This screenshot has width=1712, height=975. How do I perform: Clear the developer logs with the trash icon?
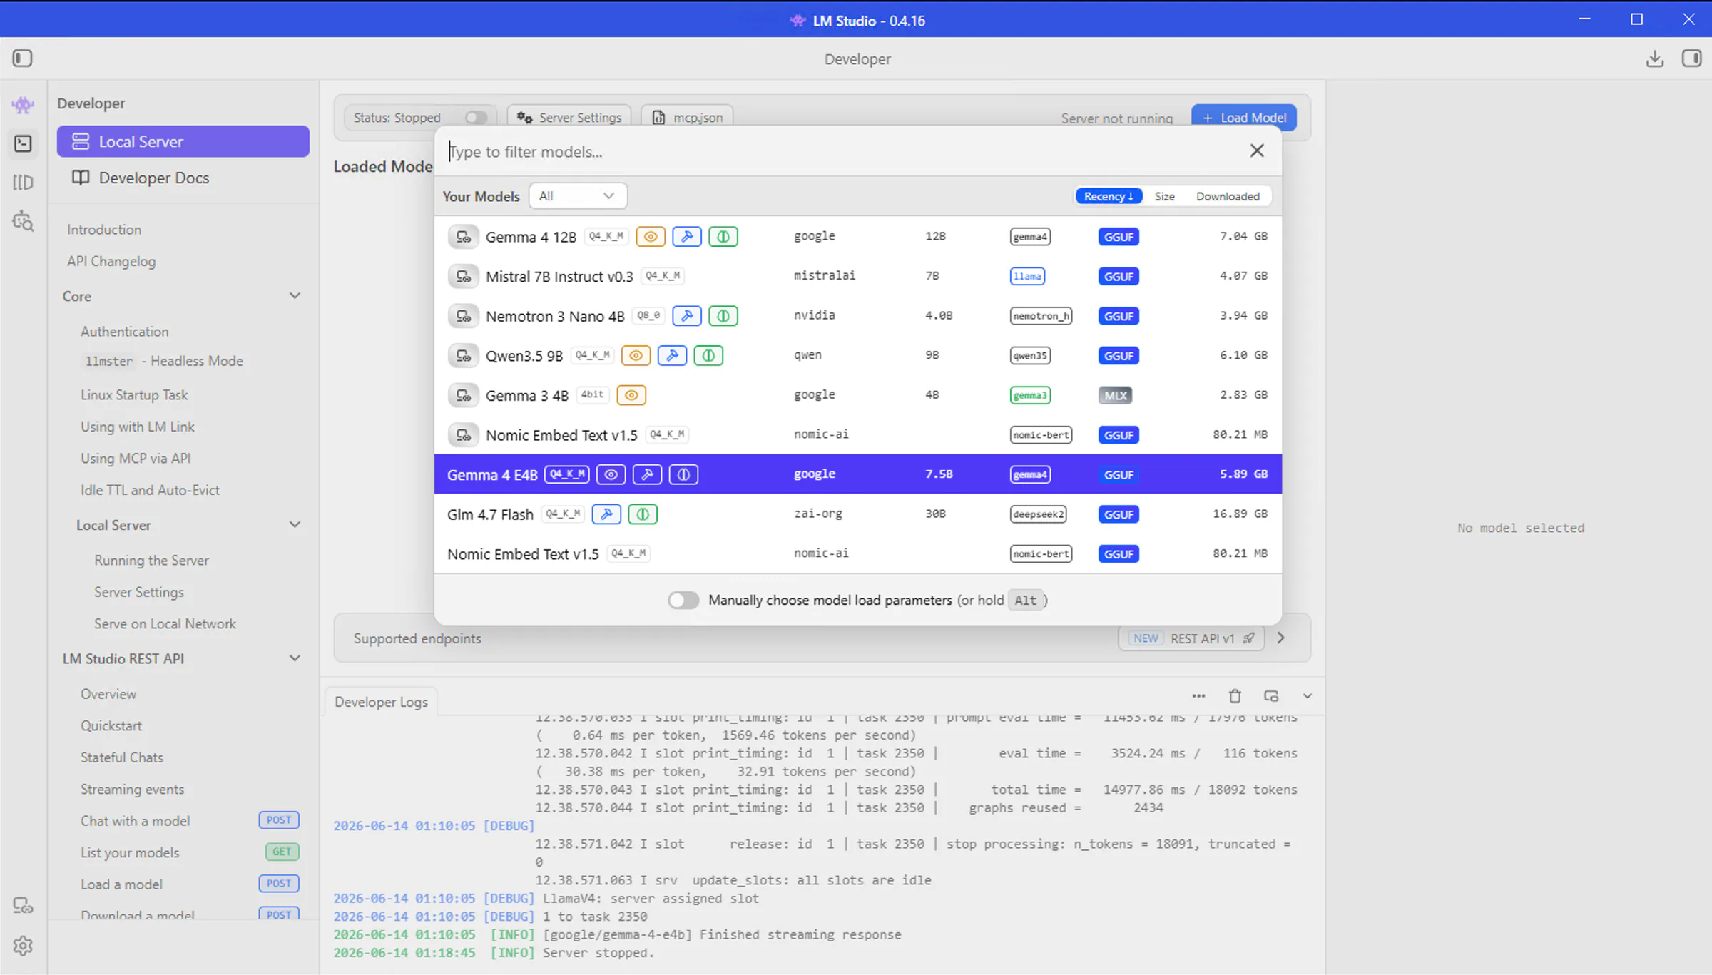1235,696
